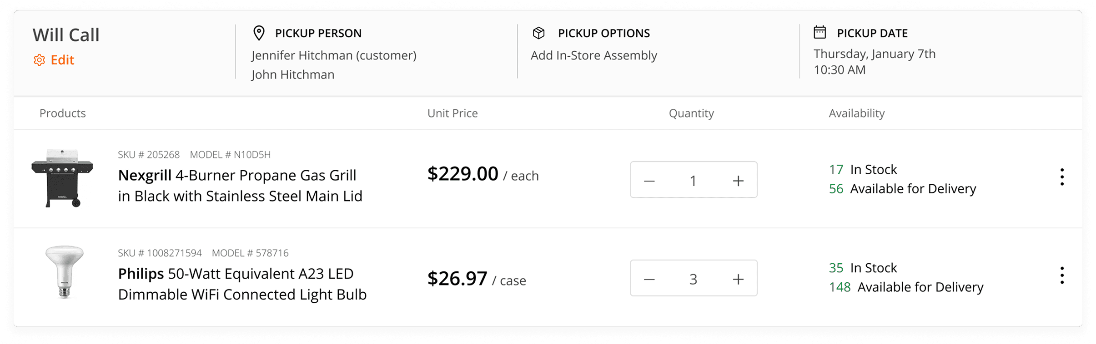Select pickup person John Hitchman
The image size is (1096, 344).
click(293, 74)
